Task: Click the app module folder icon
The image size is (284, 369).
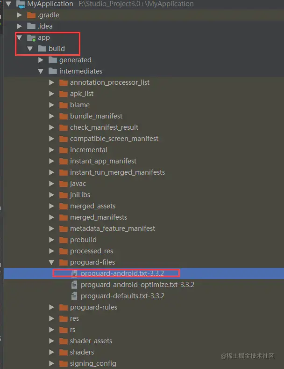Action: pos(31,37)
